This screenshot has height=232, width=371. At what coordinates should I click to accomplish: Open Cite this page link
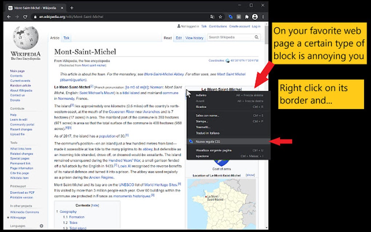(x=19, y=173)
